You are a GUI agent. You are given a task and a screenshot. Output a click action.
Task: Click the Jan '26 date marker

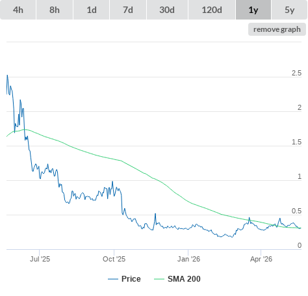188,259
